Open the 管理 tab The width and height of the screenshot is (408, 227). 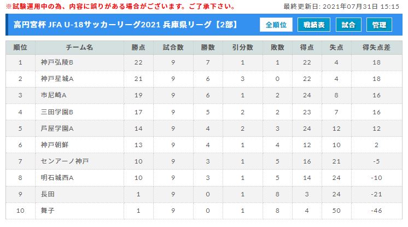(x=379, y=25)
